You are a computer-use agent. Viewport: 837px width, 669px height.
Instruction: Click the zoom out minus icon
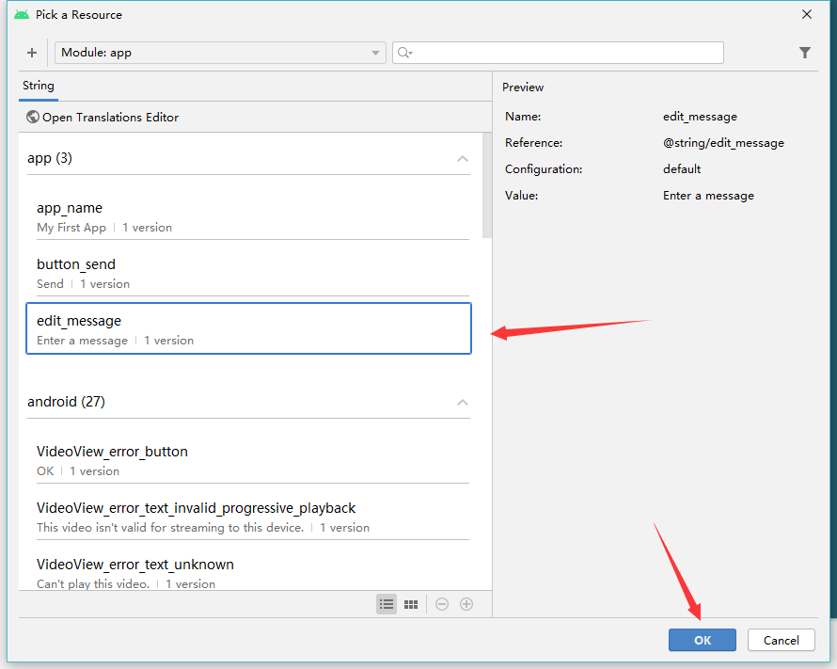pos(442,604)
